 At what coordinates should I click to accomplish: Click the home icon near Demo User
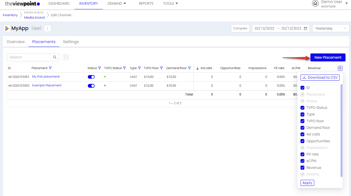315,4
